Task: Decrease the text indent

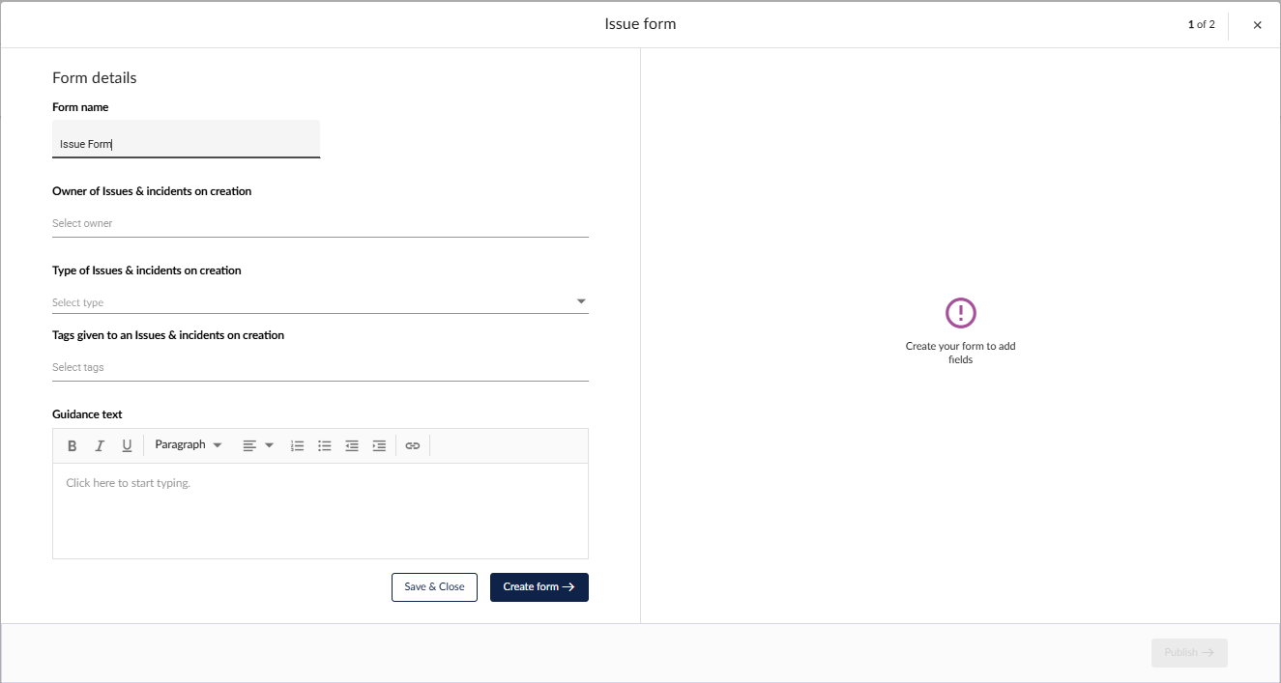Action: (352, 445)
